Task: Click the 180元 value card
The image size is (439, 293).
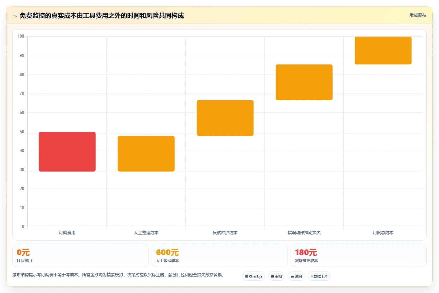Action: click(x=358, y=255)
